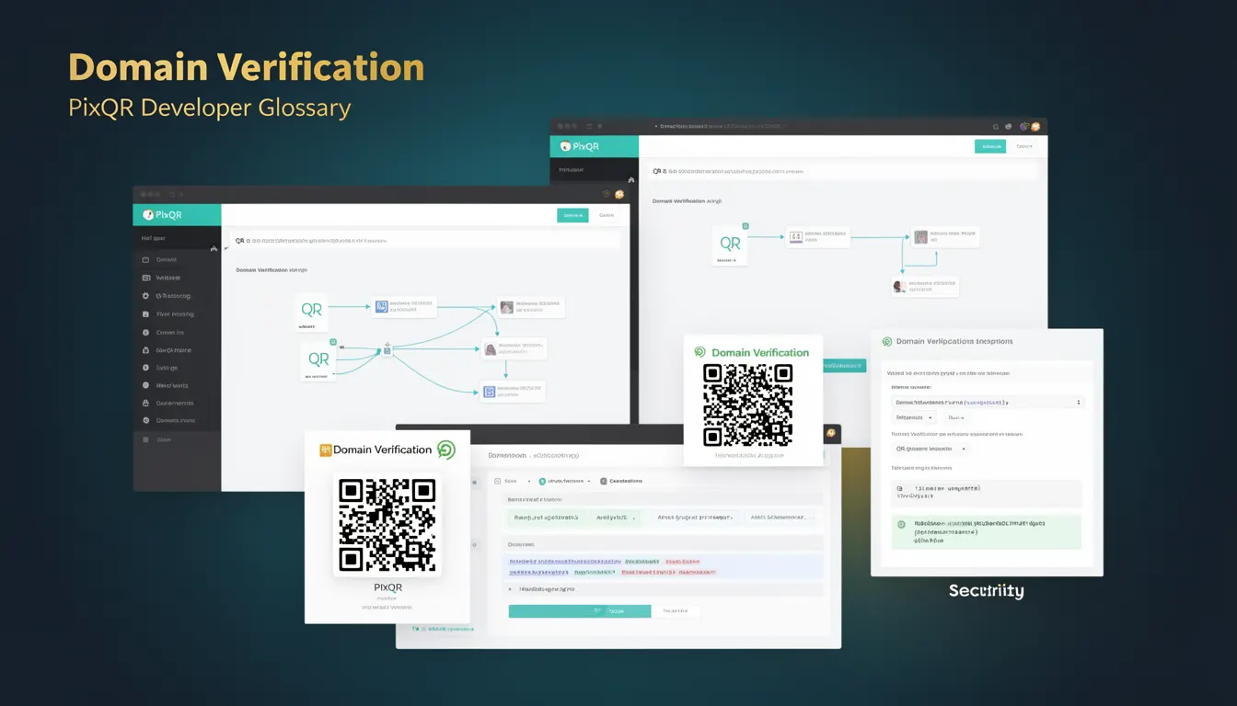Click the avatar icon in the left window's title bar
The width and height of the screenshot is (1237, 706).
click(x=619, y=194)
